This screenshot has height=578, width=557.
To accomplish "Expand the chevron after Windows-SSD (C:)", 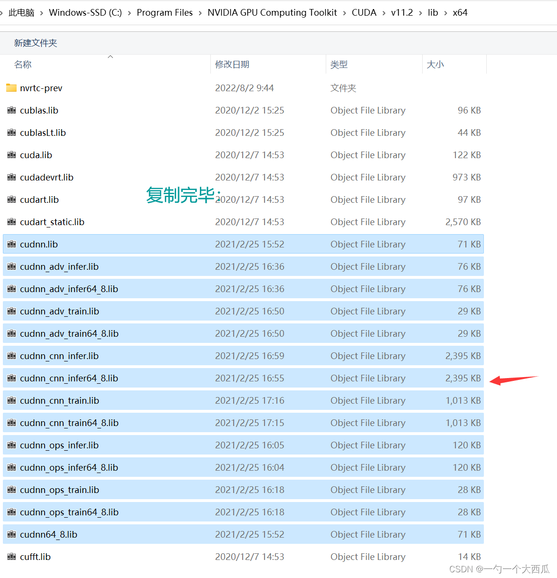I will [x=129, y=13].
